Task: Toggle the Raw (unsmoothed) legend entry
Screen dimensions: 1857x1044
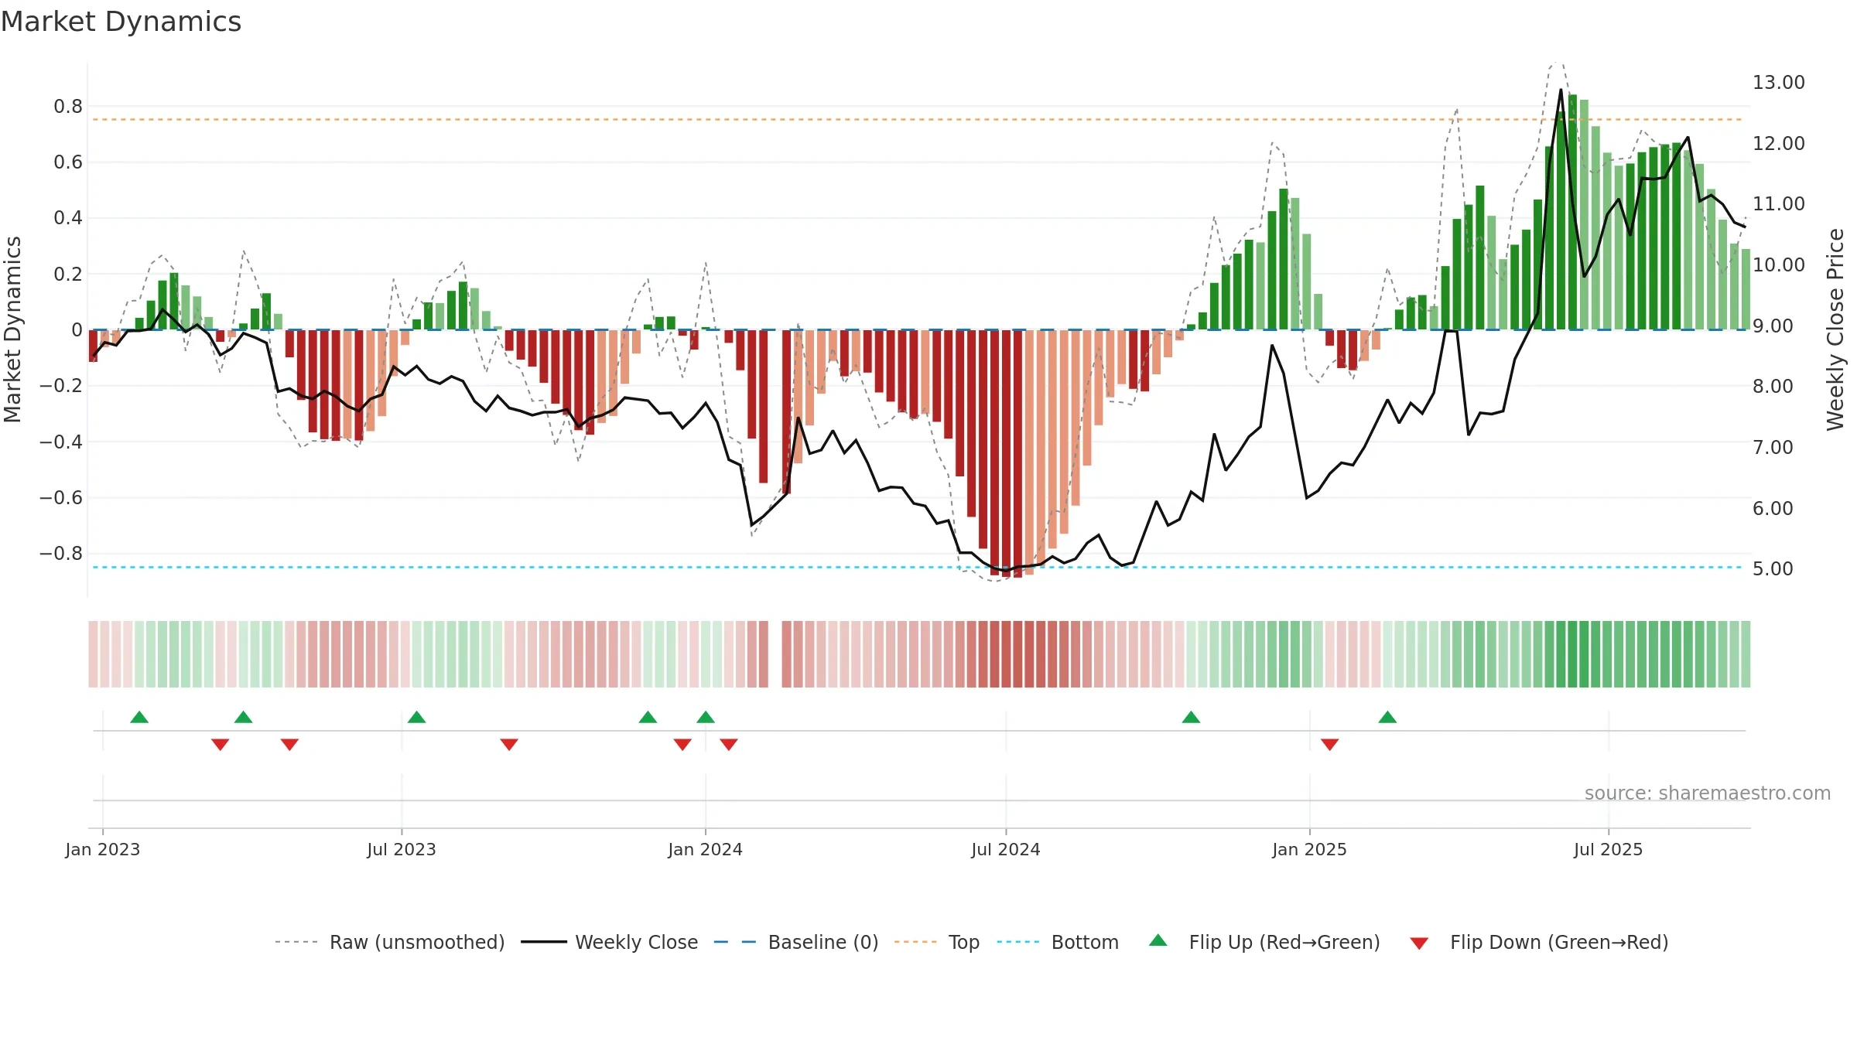Action: (389, 942)
